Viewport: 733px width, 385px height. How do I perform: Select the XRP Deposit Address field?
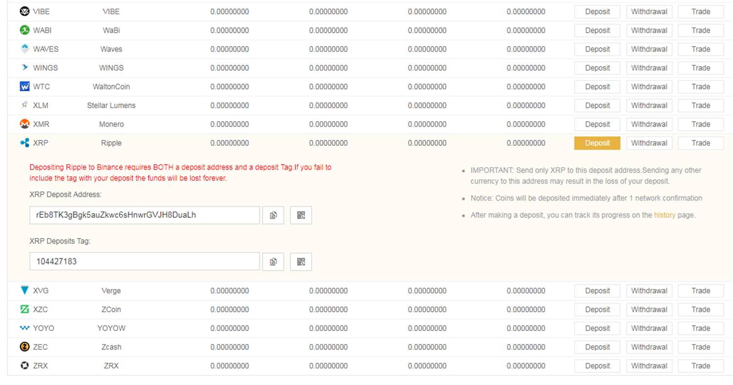(x=144, y=215)
